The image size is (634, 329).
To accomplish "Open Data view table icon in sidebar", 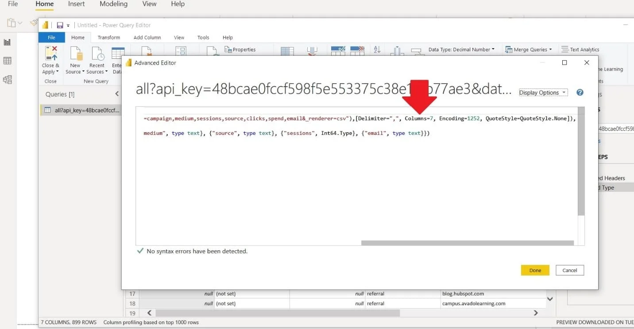I will (7, 61).
